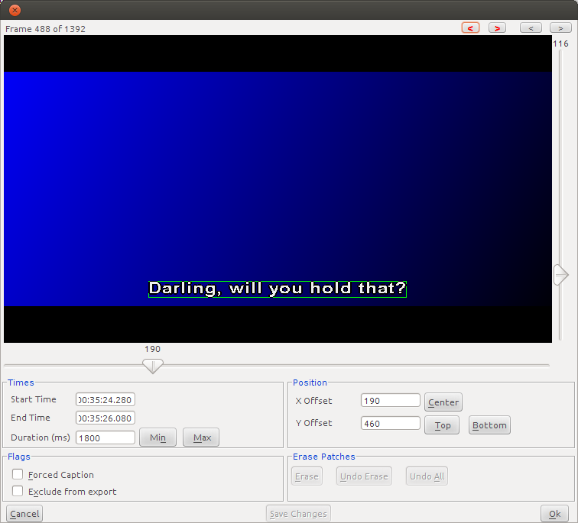Click the '190' value above horizontal slider

[152, 349]
